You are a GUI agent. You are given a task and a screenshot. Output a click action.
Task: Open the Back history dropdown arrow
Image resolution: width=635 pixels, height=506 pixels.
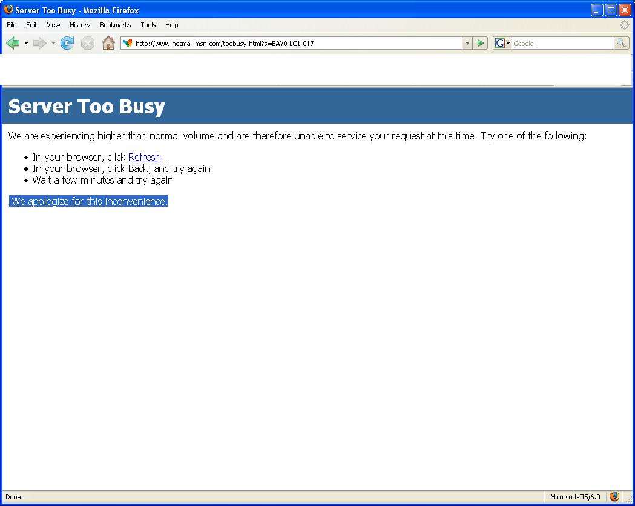pyautogui.click(x=26, y=43)
